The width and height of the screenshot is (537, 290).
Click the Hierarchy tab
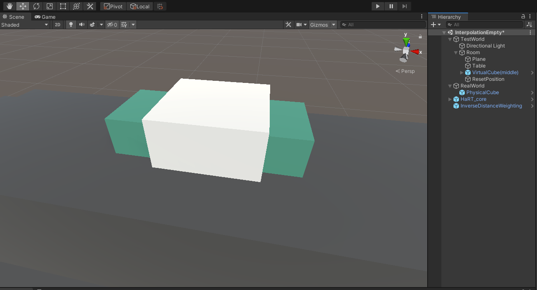tap(448, 17)
